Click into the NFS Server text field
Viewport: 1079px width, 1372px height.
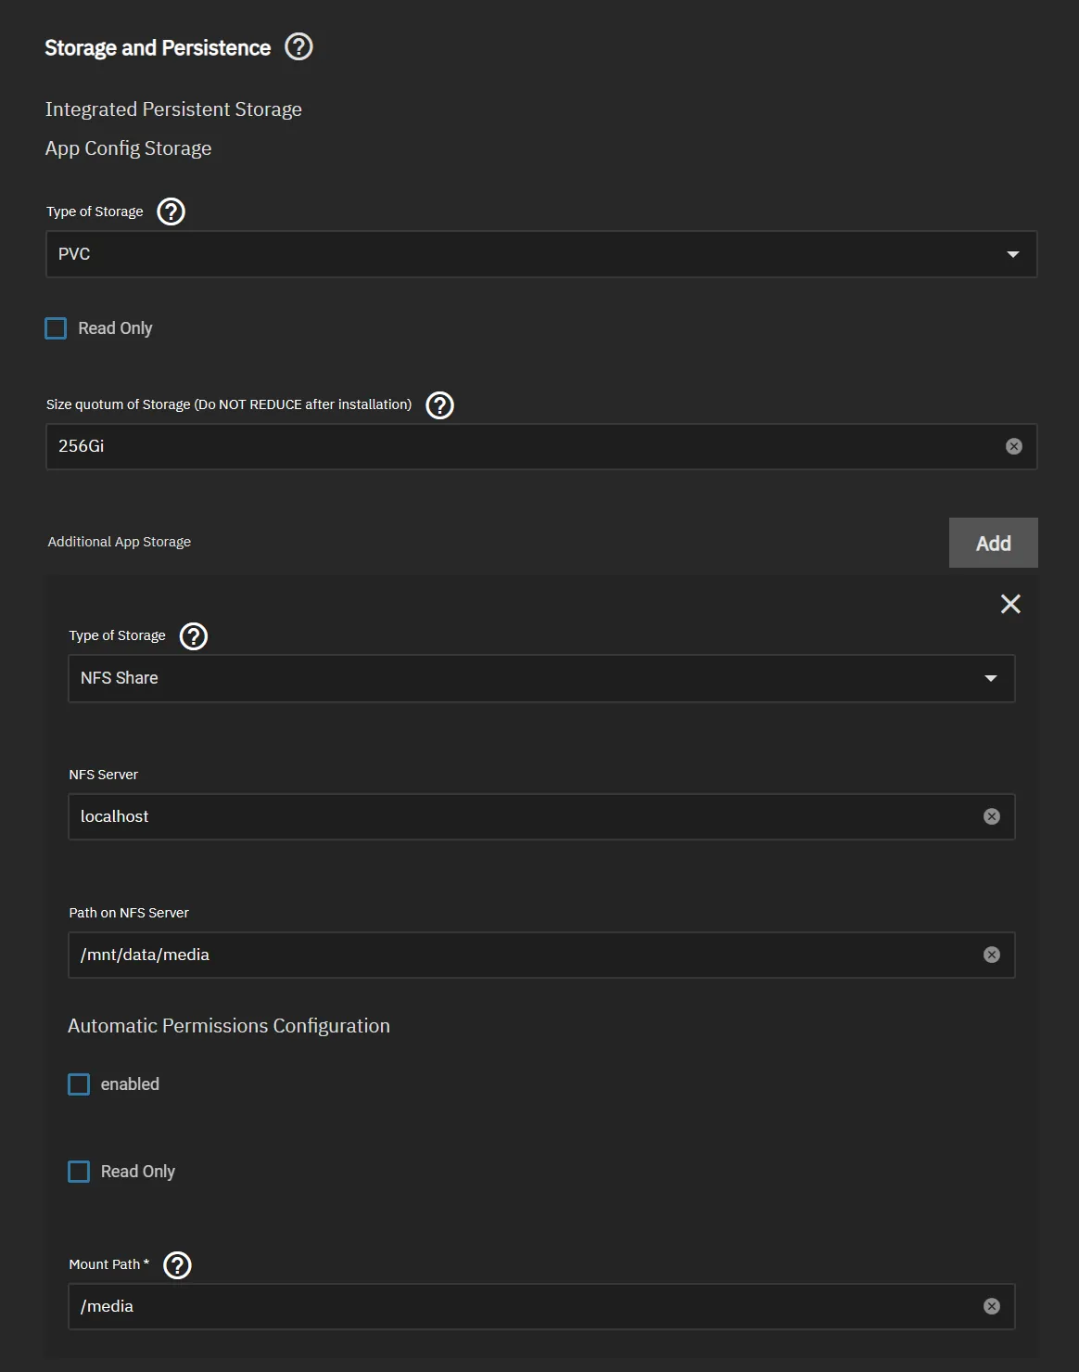click(x=519, y=816)
